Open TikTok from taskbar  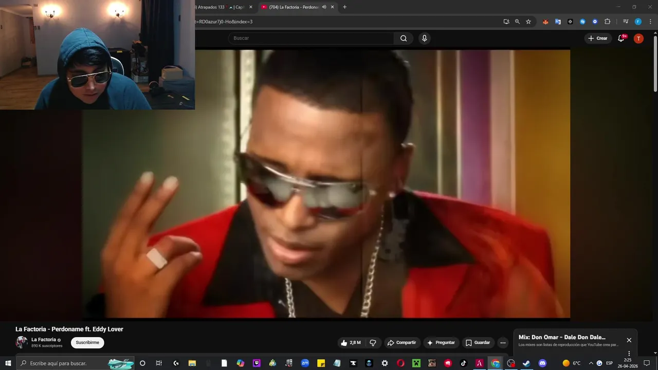pos(464,363)
